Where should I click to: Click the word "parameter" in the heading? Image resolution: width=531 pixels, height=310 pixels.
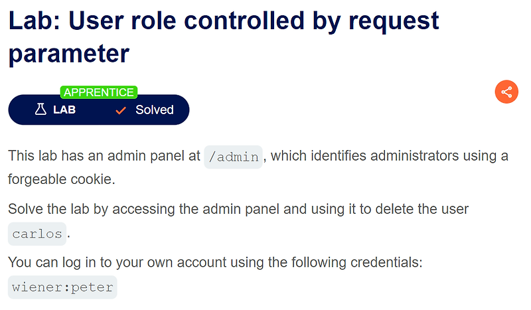tap(68, 54)
